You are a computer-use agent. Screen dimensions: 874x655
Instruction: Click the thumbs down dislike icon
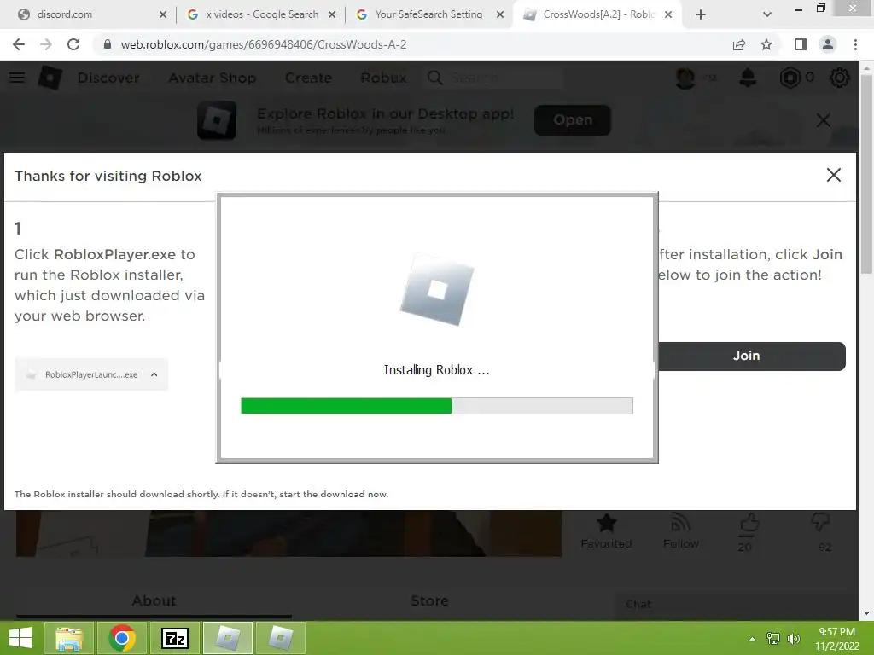[x=820, y=523]
